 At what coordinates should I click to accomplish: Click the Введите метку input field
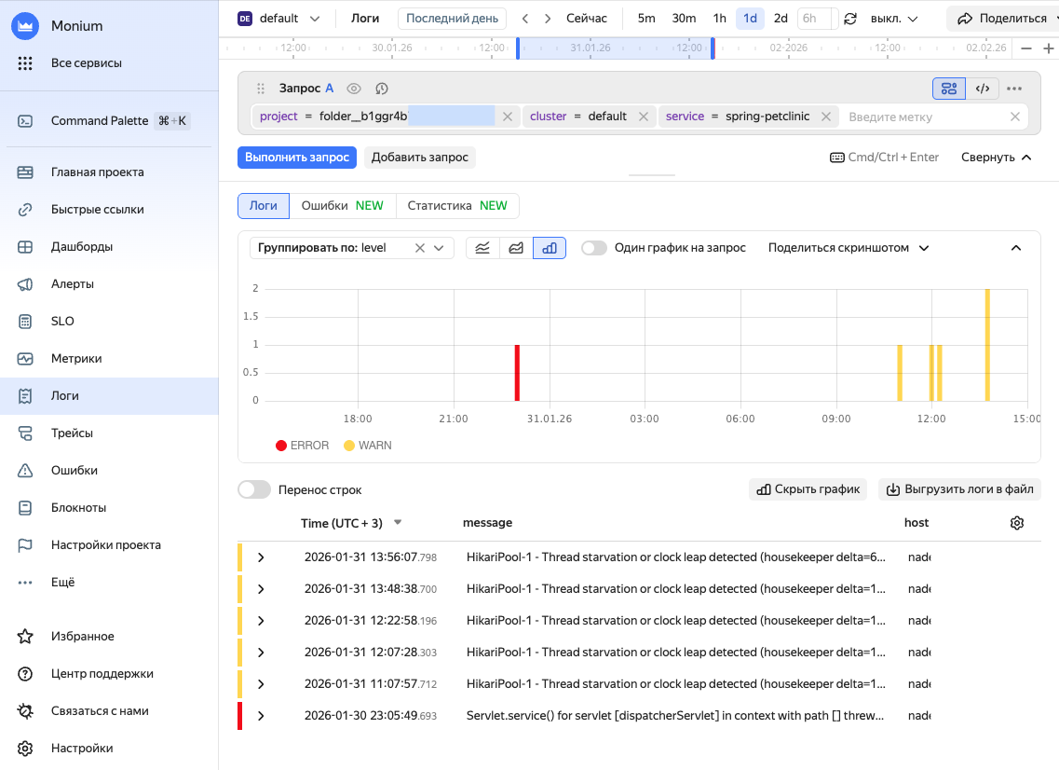(922, 117)
